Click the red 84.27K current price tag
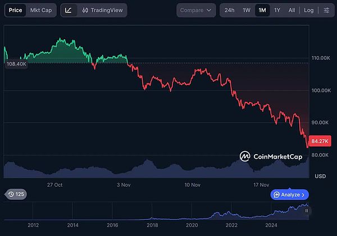 click(x=320, y=141)
